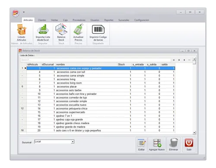Screen dimensions: 216x168
Task: Select row 'accesorios baño con tina y peinador'
Action: (101, 94)
